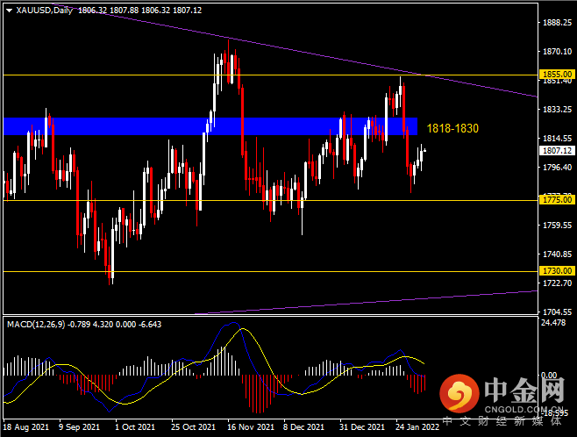Click the 1814.55 price scale value
Screen dimensions: 577x437
click(558, 139)
